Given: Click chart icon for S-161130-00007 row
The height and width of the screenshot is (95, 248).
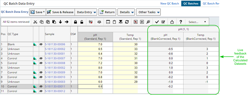Looking at the screenshot, I should click(x=35, y=59).
